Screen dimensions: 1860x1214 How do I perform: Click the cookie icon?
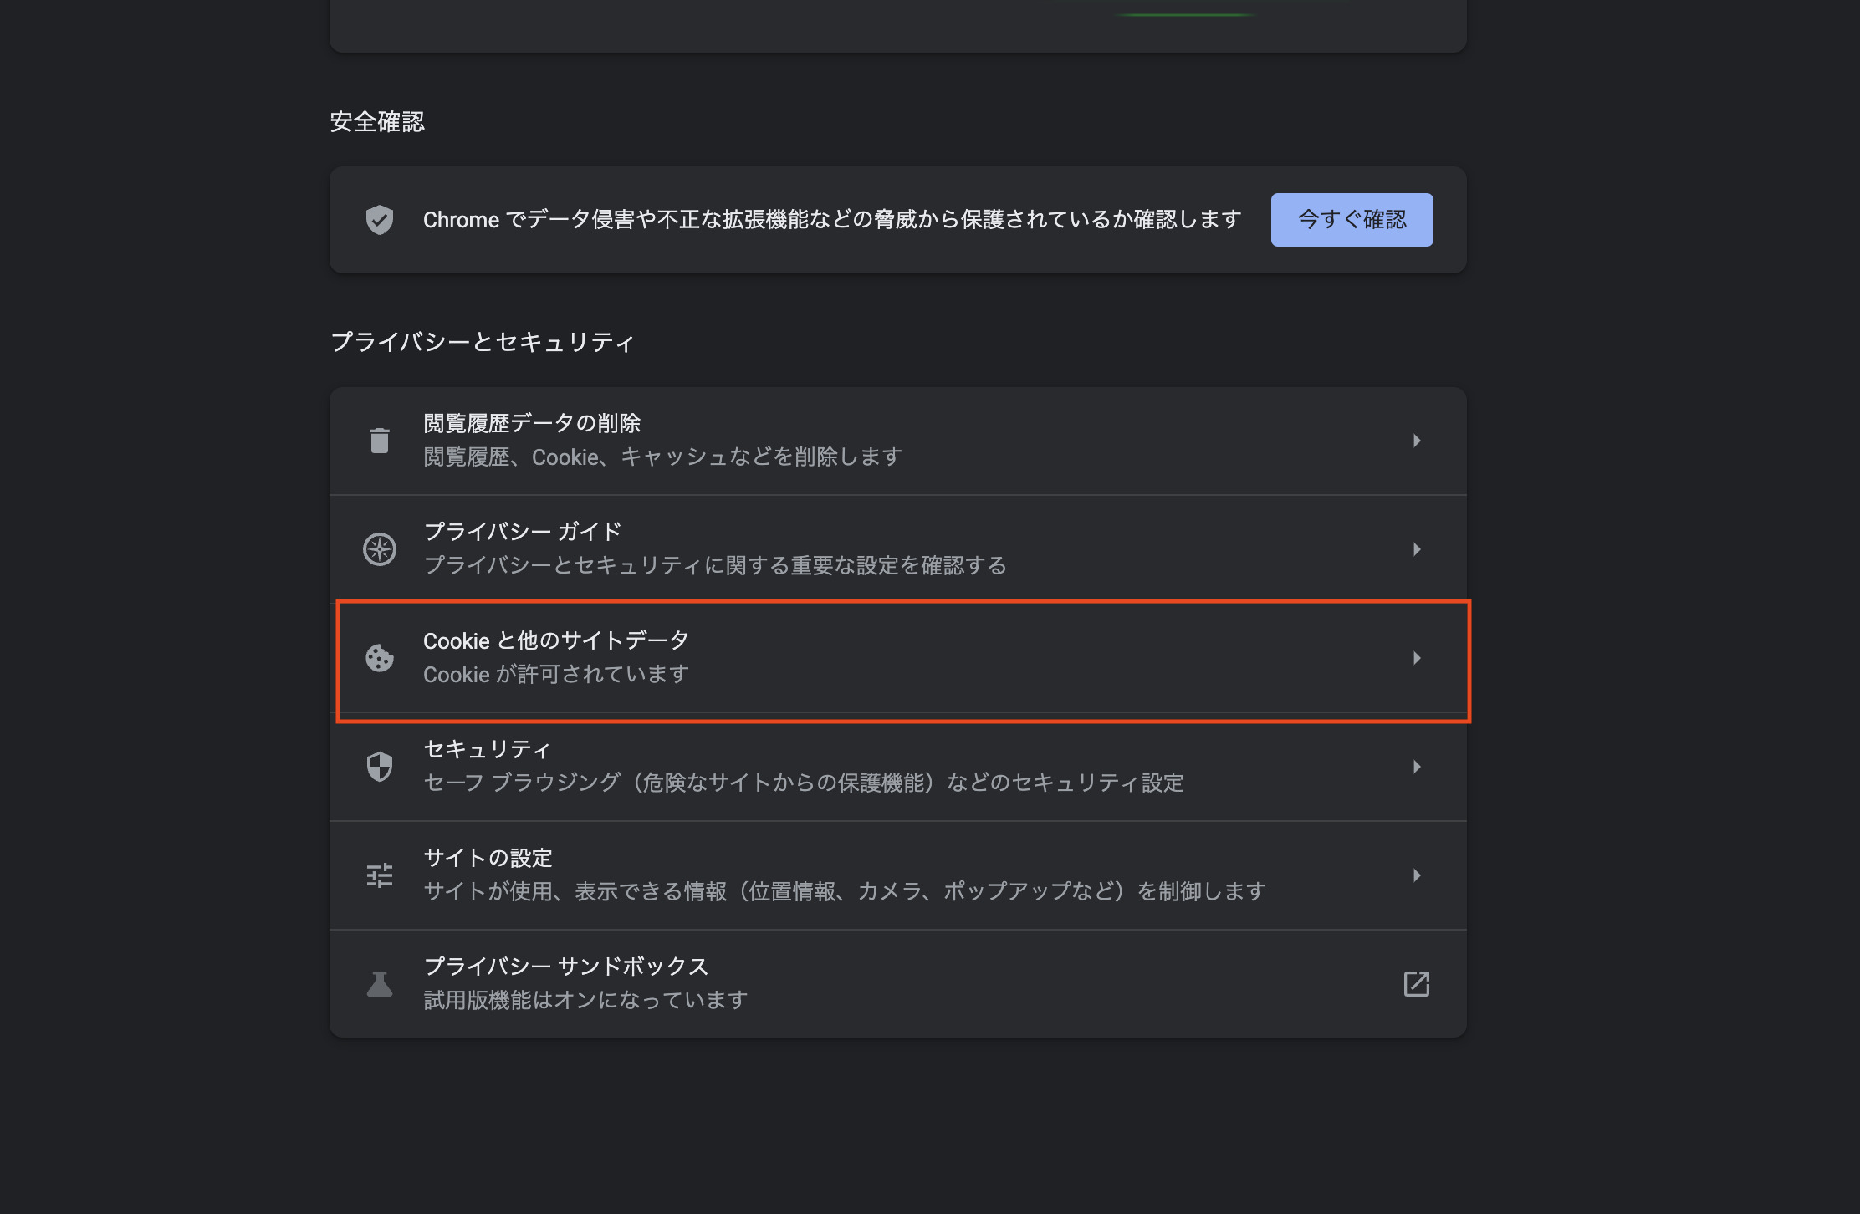pos(380,658)
